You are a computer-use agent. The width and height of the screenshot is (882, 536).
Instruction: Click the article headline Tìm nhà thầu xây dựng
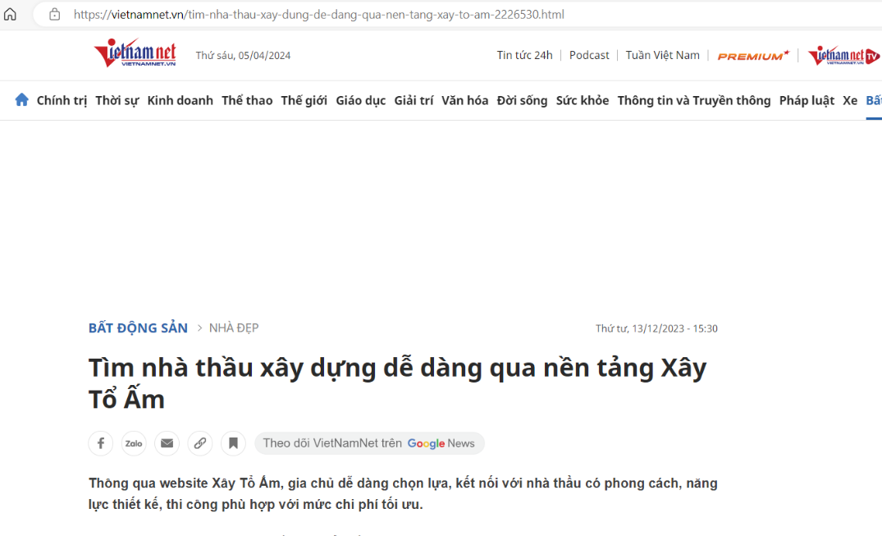(x=397, y=383)
